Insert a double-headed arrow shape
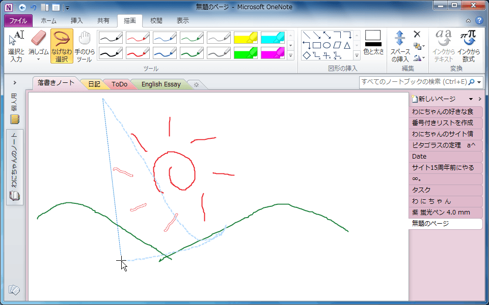489x305 pixels. point(327,35)
